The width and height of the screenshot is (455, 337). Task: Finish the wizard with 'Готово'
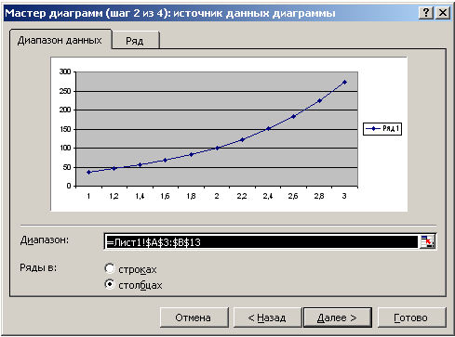[x=411, y=318]
